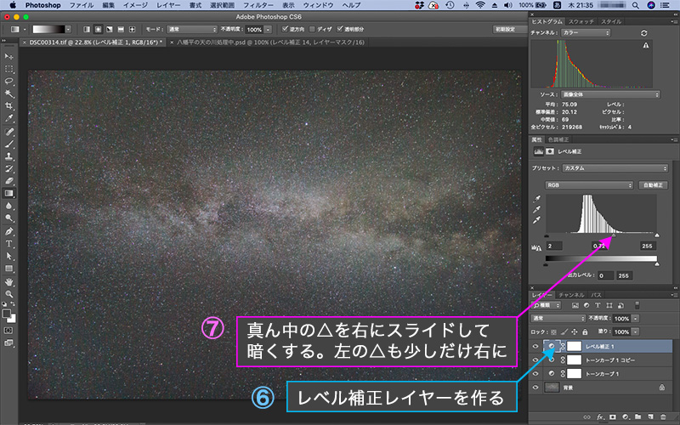Switch to the スウォッチ panel tab

coord(581,21)
